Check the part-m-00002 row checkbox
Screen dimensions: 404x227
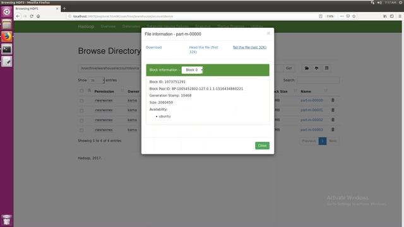(81, 120)
